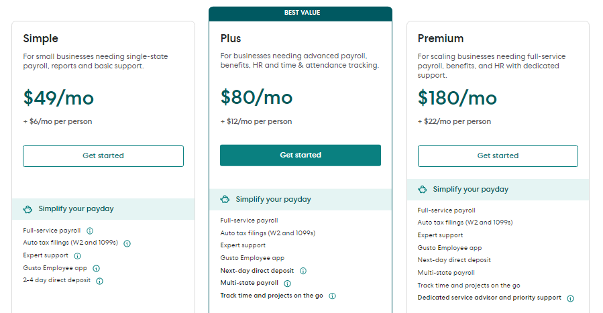
Task: Show info for 2-4 day direct deposit
Action: (x=100, y=281)
